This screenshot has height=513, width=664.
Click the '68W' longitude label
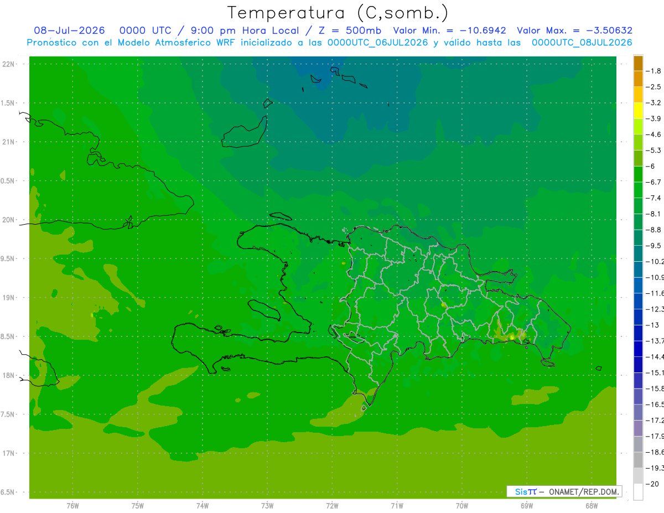592,505
